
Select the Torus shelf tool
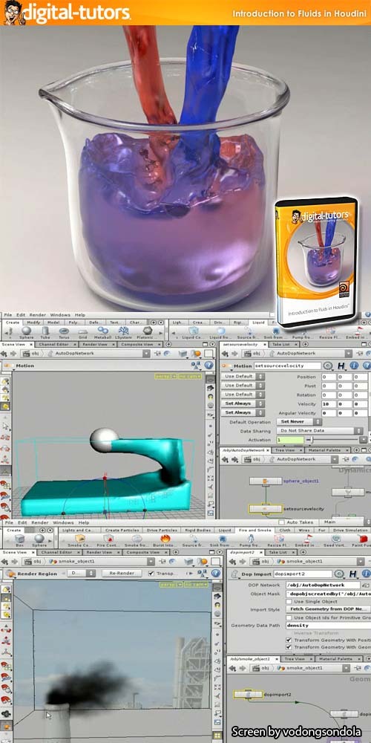(x=64, y=331)
